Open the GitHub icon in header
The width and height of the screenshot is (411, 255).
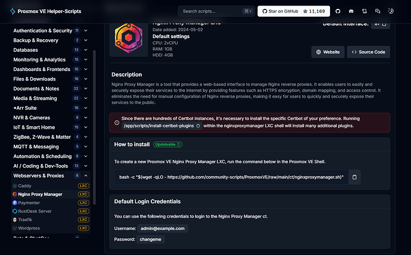(x=338, y=11)
